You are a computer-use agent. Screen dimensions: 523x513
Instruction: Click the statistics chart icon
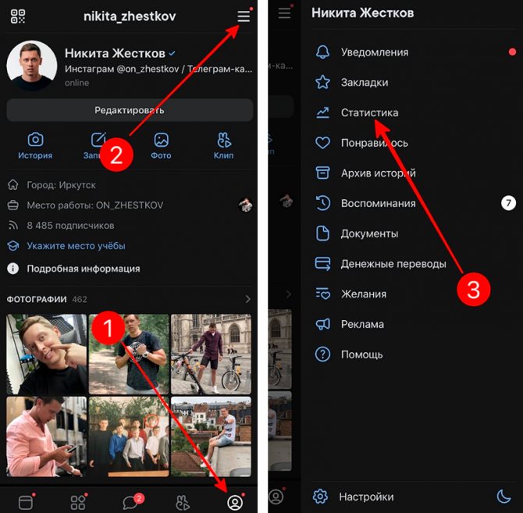pyautogui.click(x=322, y=112)
